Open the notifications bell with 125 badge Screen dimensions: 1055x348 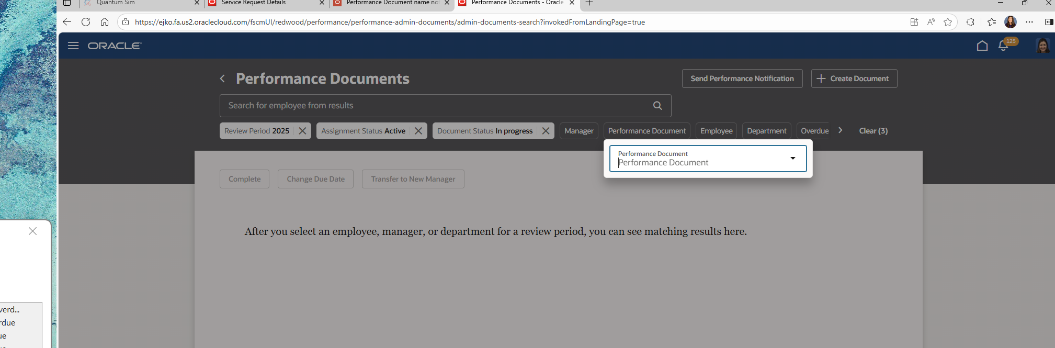[x=1003, y=46]
